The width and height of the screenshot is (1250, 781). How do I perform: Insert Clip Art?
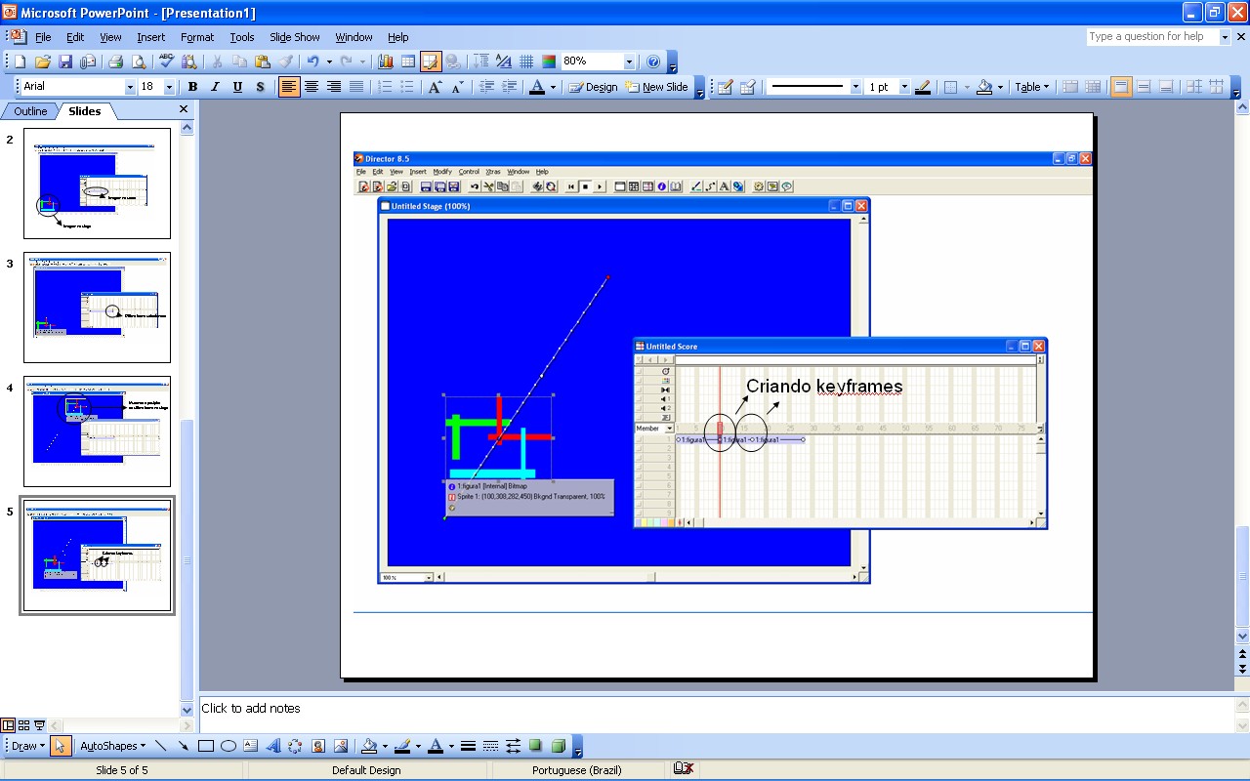click(318, 746)
